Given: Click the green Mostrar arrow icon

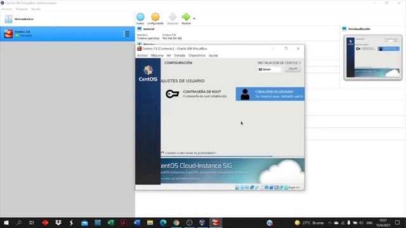Looking at the screenshot, I should tap(186, 17).
